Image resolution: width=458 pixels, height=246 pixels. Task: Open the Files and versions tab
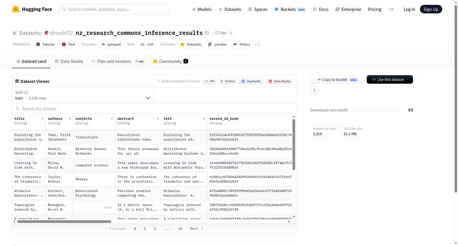(118, 61)
